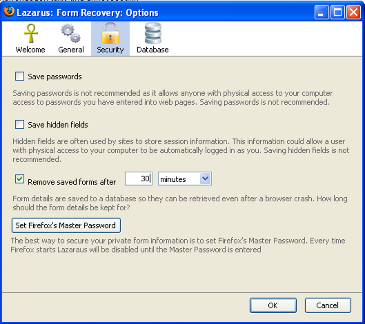
Task: Maximize the Lazarus Options window
Action: (337, 12)
